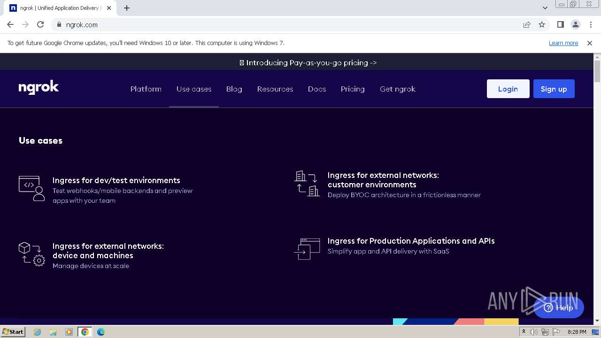The width and height of the screenshot is (601, 338).
Task: Share this page icon in address bar
Action: (527, 24)
